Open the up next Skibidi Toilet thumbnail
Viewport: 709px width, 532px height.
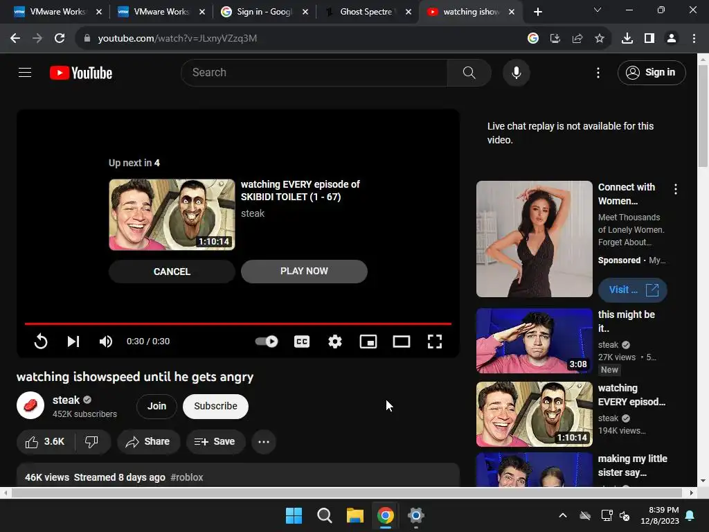point(172,215)
